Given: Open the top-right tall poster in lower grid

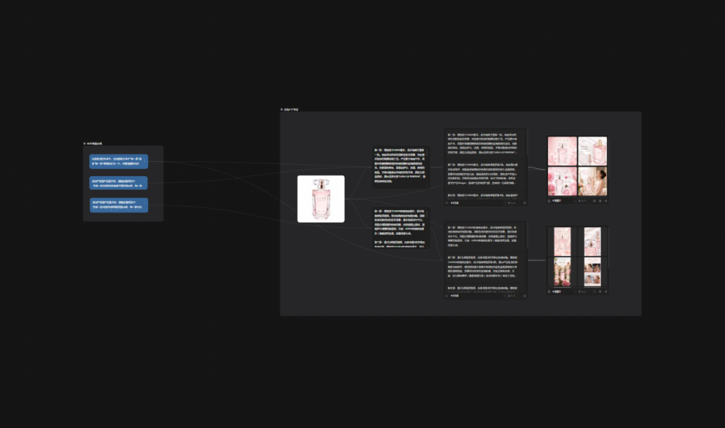Looking at the screenshot, I should [593, 241].
